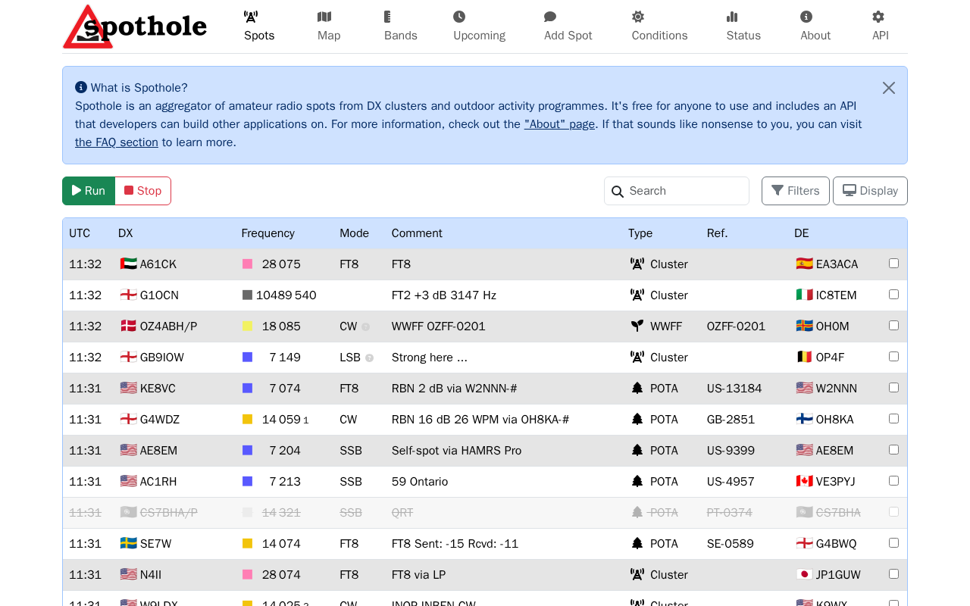Viewport: 970px width, 606px height.
Task: Tick the checkbox for SE7W row
Action: (893, 543)
